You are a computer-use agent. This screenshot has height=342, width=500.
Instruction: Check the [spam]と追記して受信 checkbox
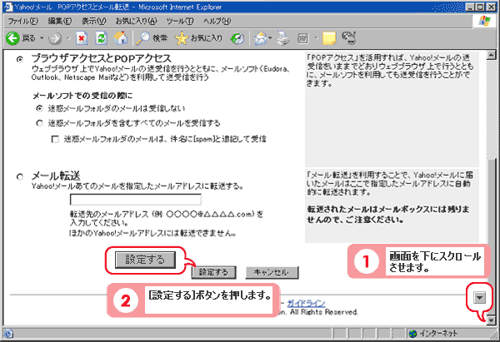55,139
